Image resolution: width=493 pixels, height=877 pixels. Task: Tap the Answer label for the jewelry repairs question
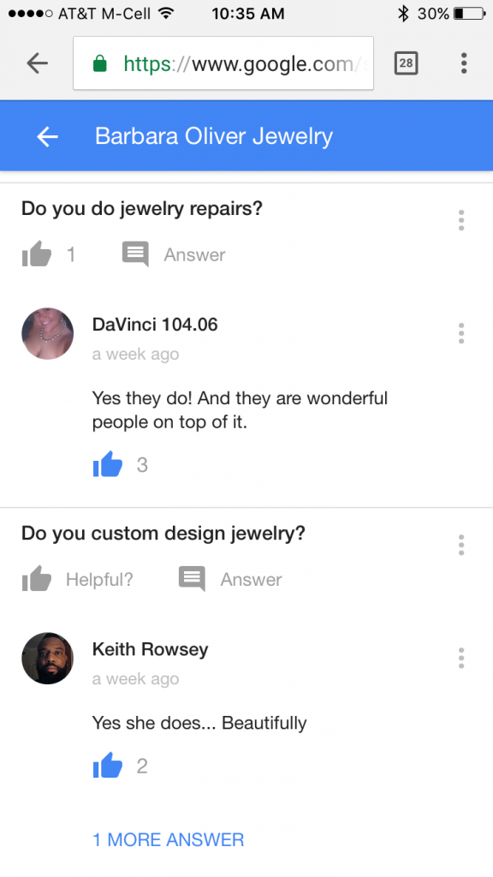coord(194,255)
